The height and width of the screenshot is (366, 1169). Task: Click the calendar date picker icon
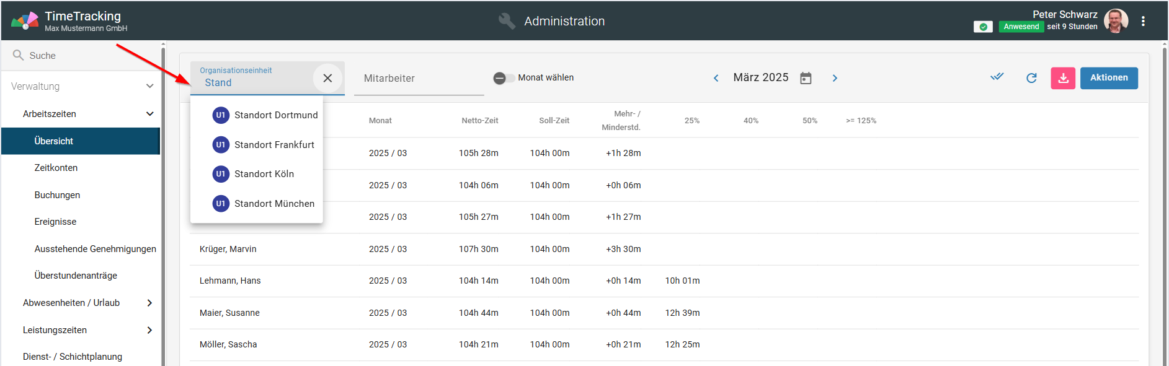806,78
